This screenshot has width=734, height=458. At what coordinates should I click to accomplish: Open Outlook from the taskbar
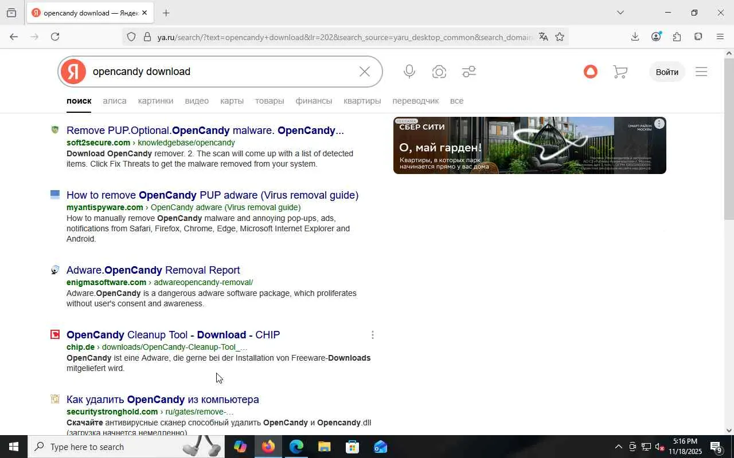[x=380, y=447]
